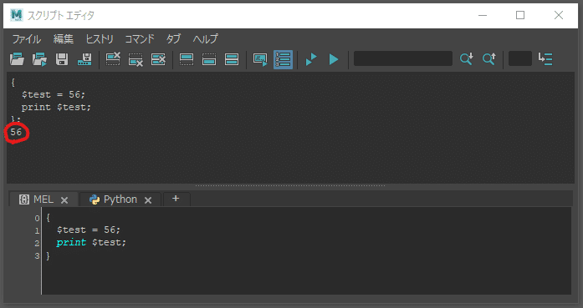The height and width of the screenshot is (308, 583).
Task: Open the 編集 menu
Action: point(64,39)
